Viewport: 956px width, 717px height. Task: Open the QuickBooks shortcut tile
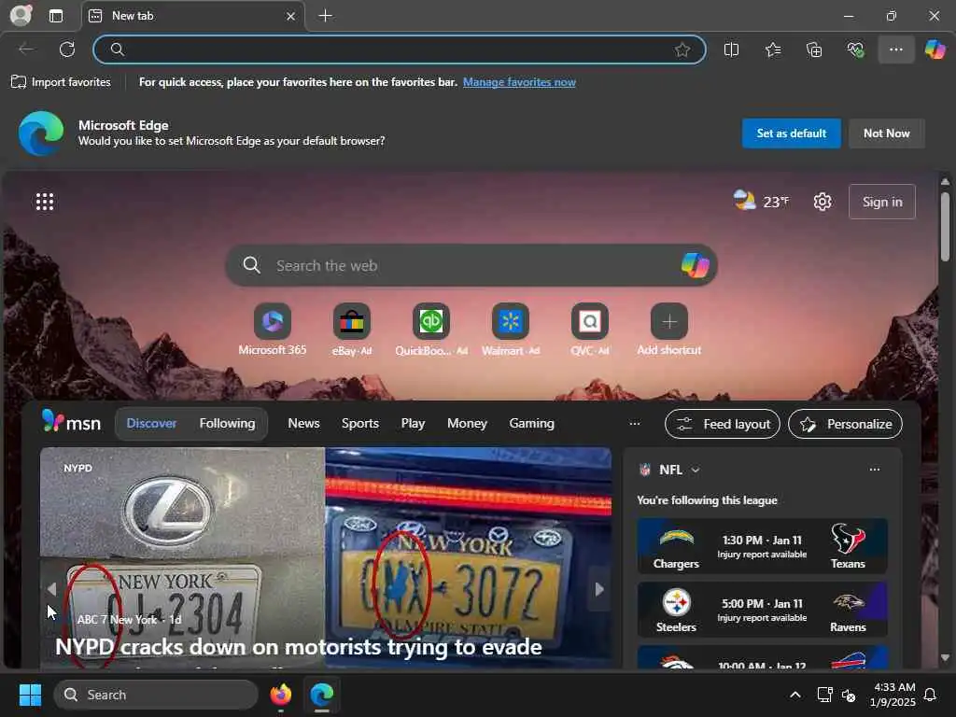431,330
